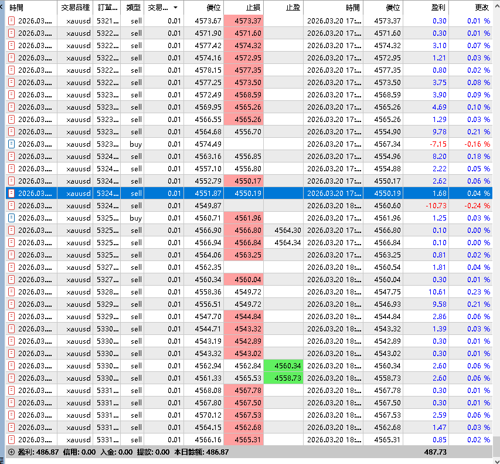Sort by the 盈利 column header
The height and width of the screenshot is (464, 500).
point(426,8)
